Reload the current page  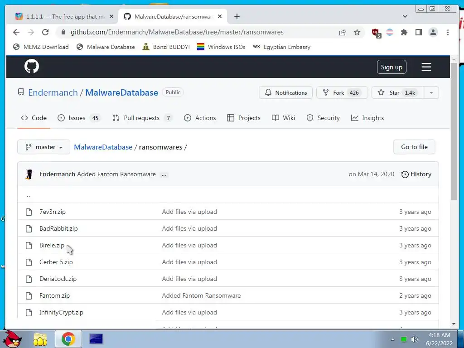point(45,32)
